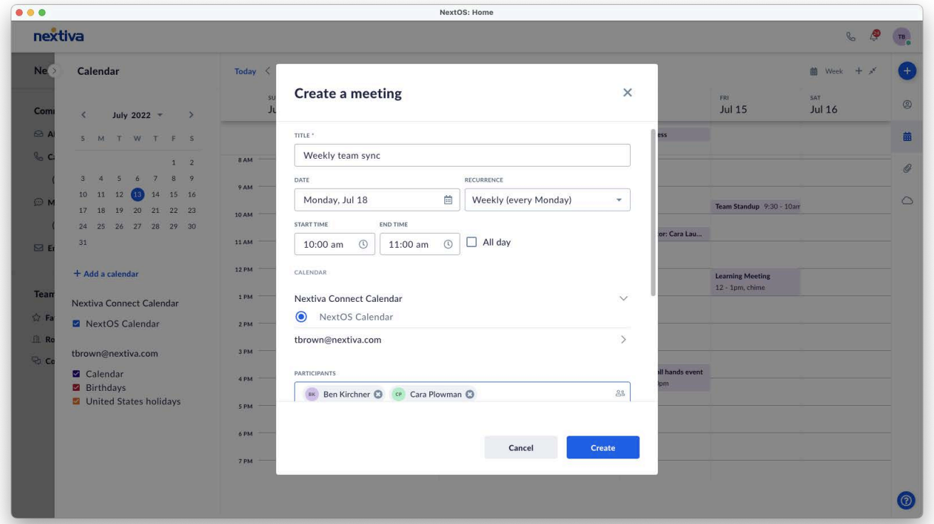Open the Learning Meeting event
The image size is (934, 524).
pos(756,281)
